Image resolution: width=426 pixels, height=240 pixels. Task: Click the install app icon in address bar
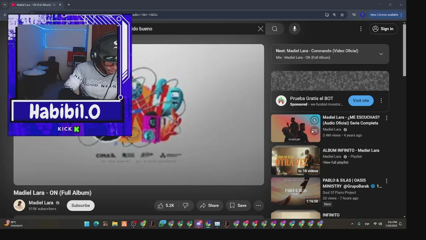click(327, 15)
